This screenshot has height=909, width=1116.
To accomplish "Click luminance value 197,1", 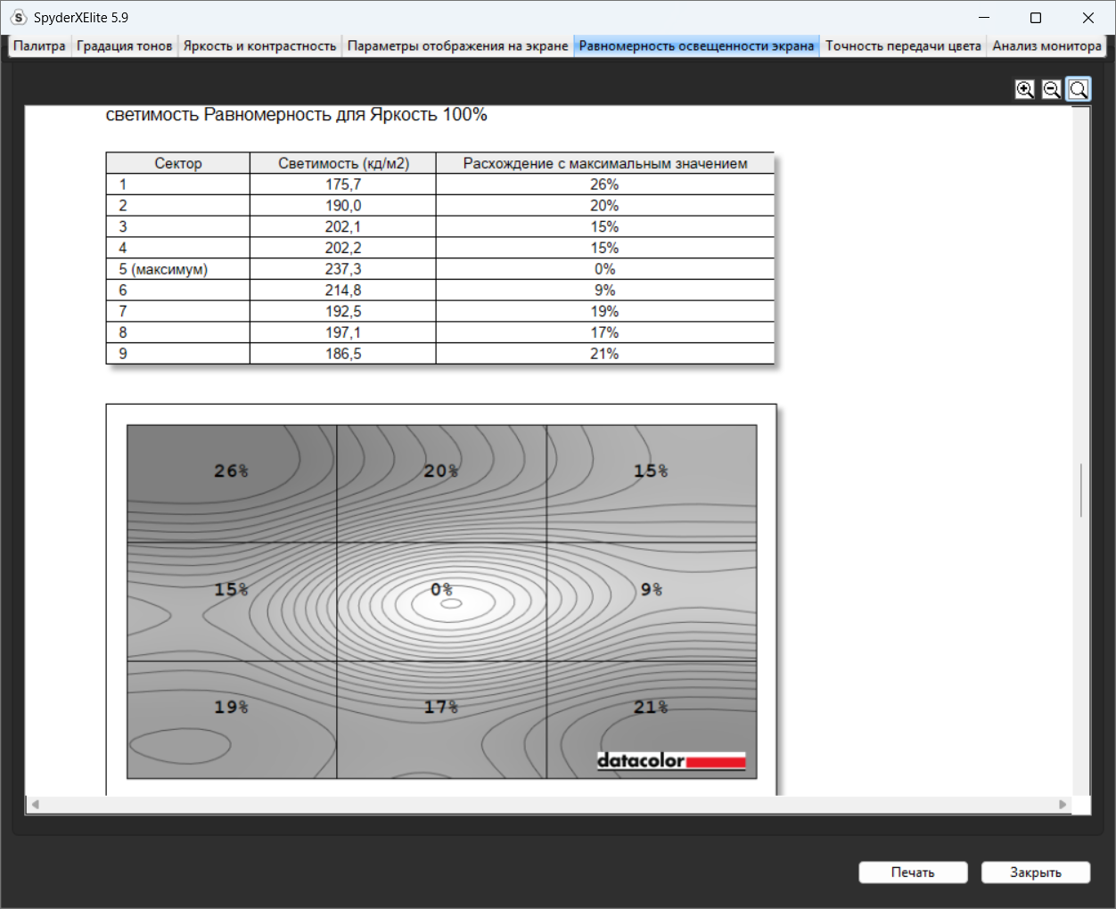I will (x=343, y=332).
